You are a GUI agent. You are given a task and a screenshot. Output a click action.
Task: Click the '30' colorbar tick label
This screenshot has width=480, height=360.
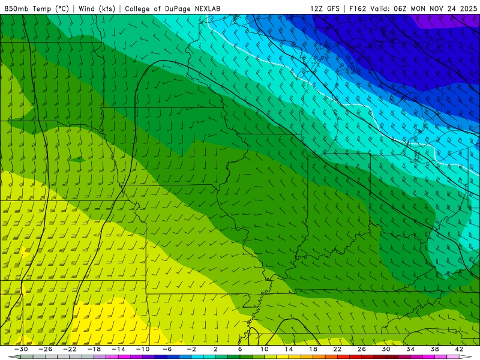(x=386, y=349)
